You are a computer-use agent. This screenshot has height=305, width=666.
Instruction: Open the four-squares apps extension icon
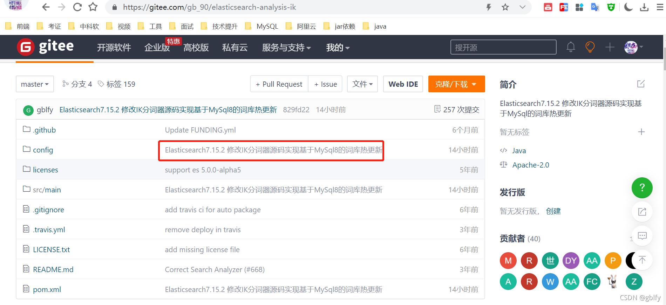[579, 7]
